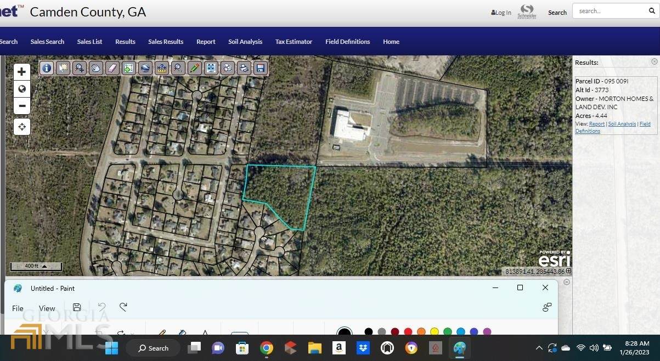Zoom in with the plus button
The image size is (660, 361).
tap(22, 72)
